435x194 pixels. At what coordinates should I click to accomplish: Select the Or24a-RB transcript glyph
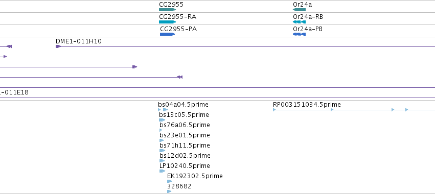300,22
